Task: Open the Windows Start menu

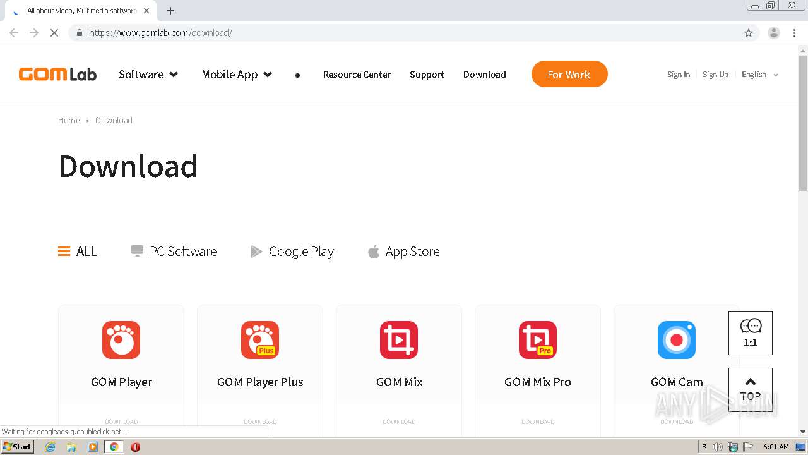Action: click(x=17, y=447)
